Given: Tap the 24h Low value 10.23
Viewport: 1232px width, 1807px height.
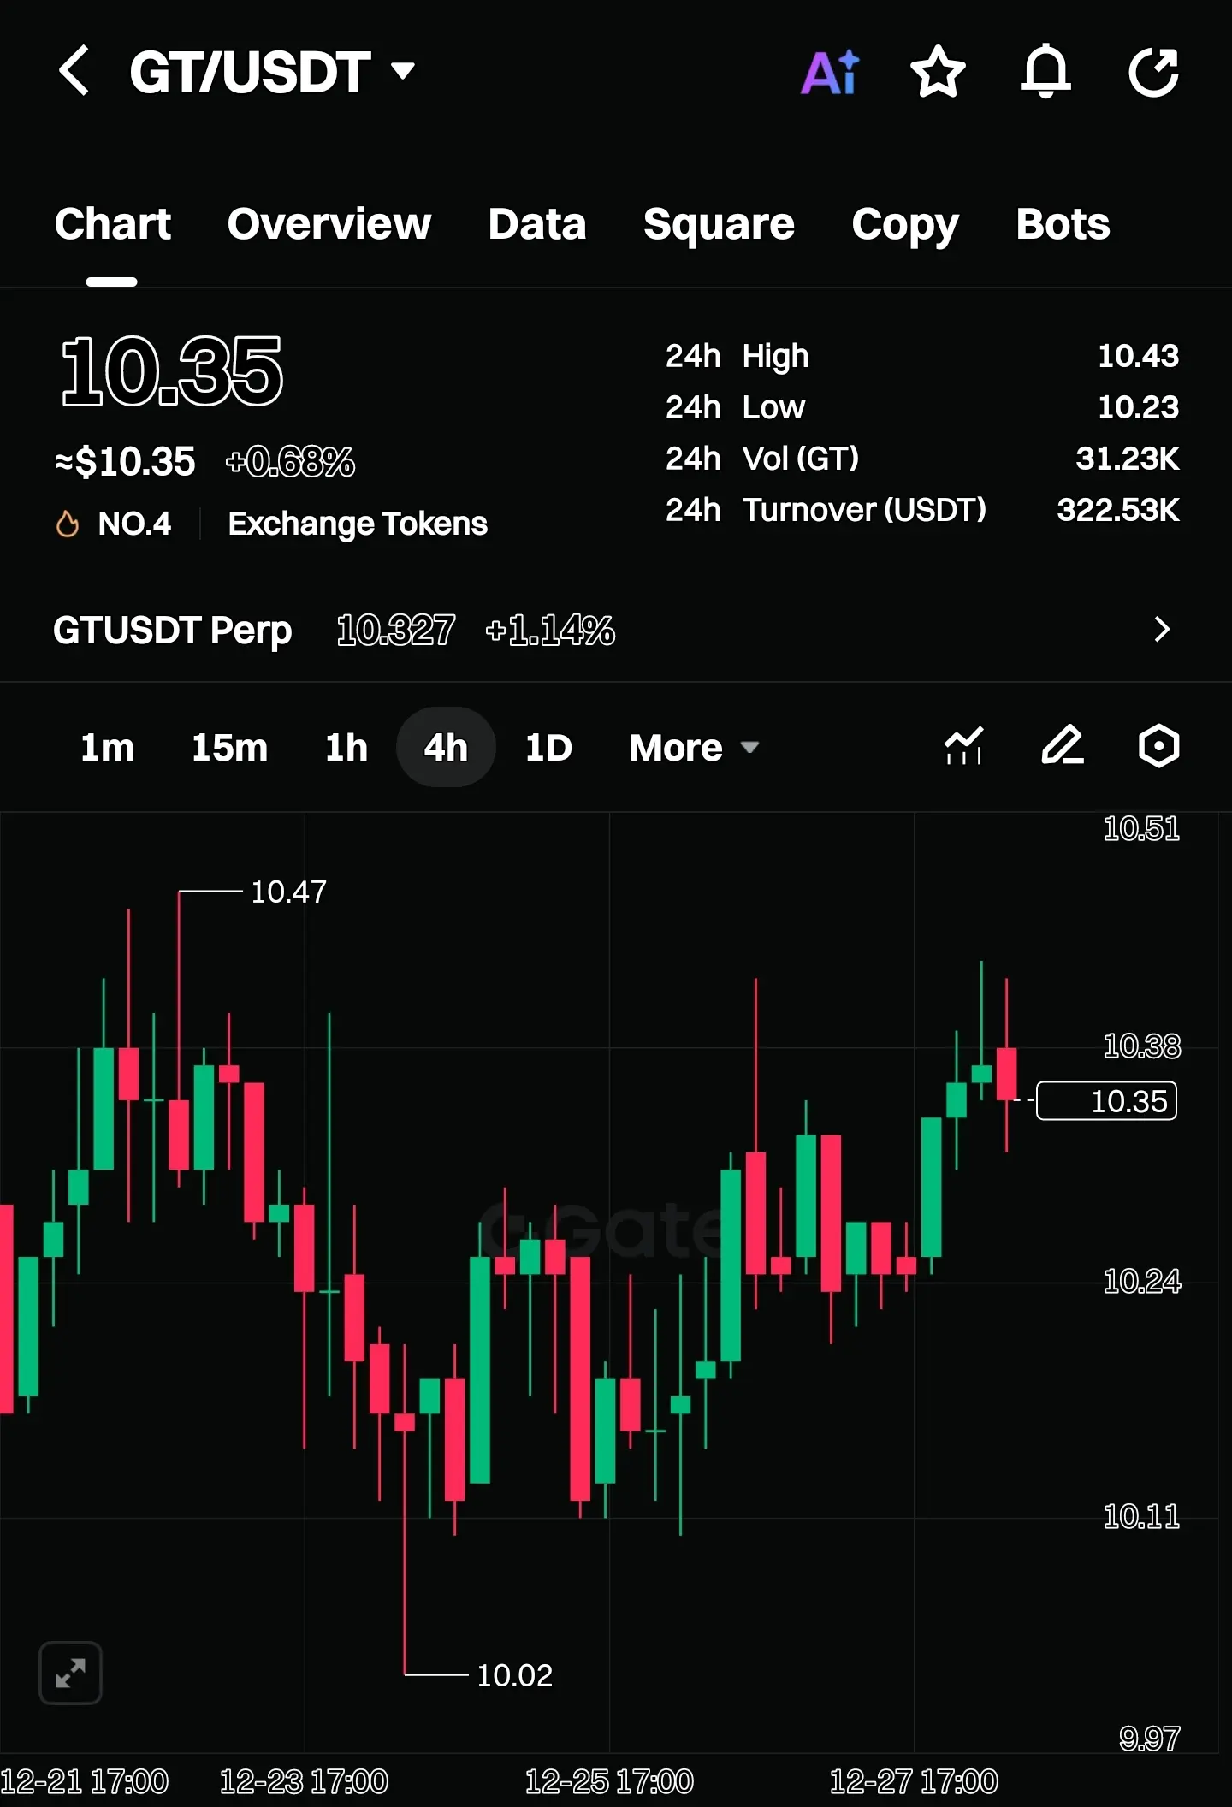Looking at the screenshot, I should 1138,407.
